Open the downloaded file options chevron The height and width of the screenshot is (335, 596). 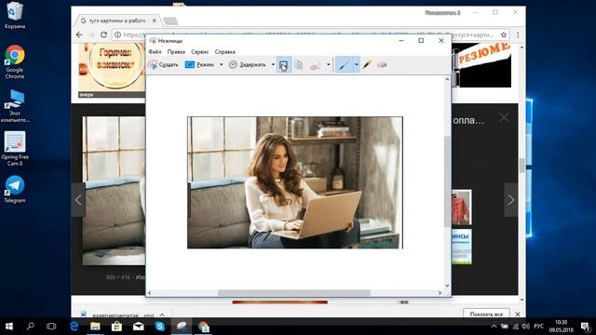click(162, 315)
